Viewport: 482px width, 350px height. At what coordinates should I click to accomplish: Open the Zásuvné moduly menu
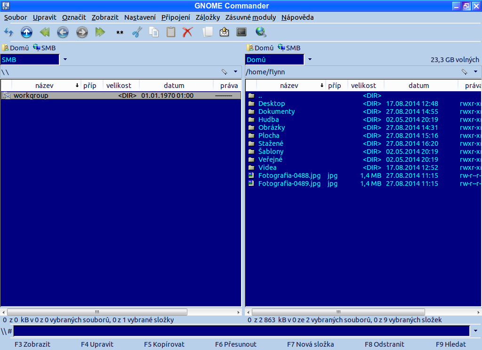tap(250, 17)
